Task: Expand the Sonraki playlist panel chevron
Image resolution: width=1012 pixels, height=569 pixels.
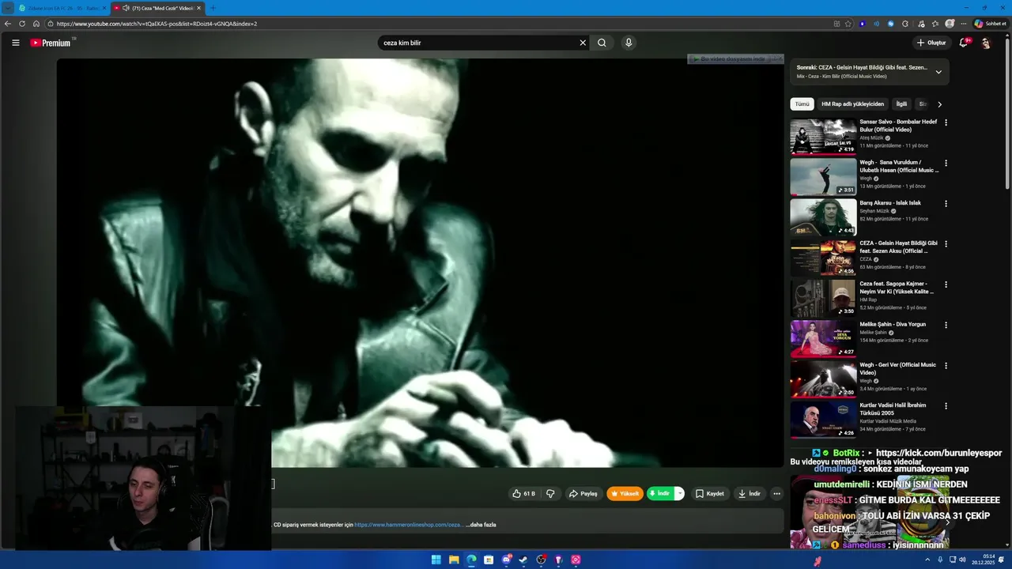Action: click(938, 72)
